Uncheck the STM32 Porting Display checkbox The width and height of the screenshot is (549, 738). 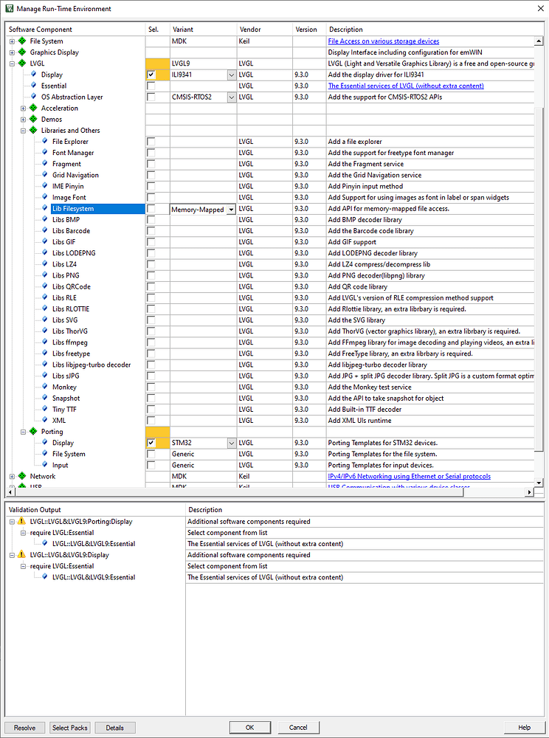(x=151, y=442)
